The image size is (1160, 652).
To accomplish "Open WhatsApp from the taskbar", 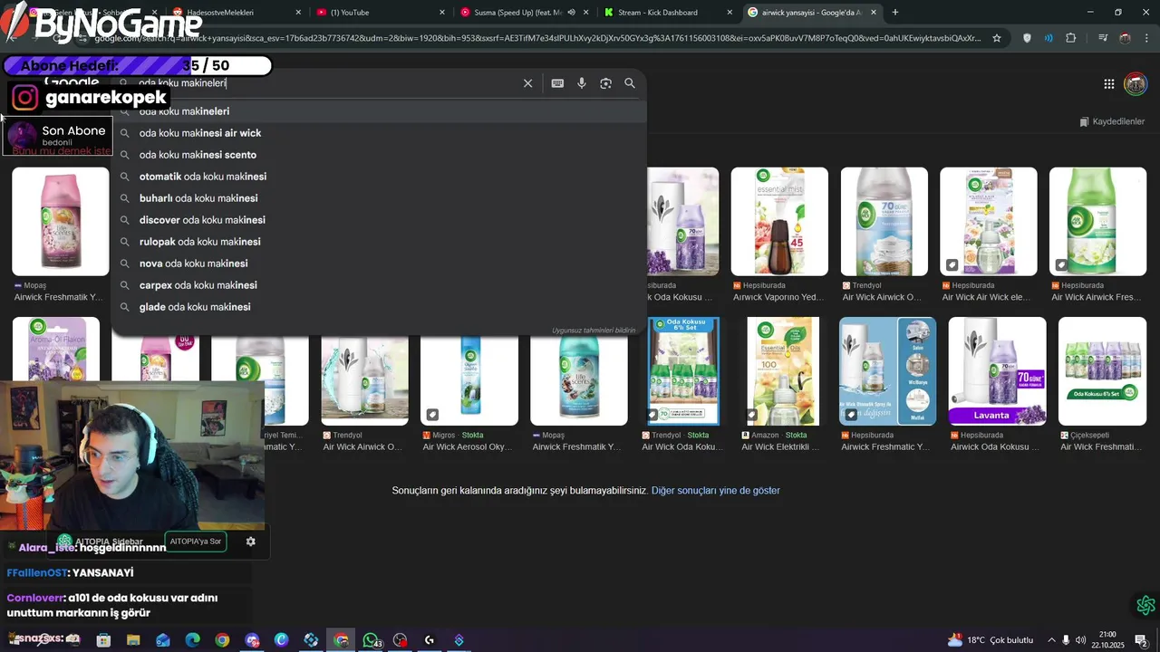I will (370, 640).
